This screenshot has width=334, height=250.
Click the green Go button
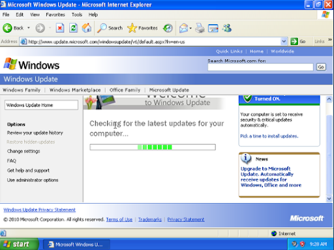(x=298, y=41)
